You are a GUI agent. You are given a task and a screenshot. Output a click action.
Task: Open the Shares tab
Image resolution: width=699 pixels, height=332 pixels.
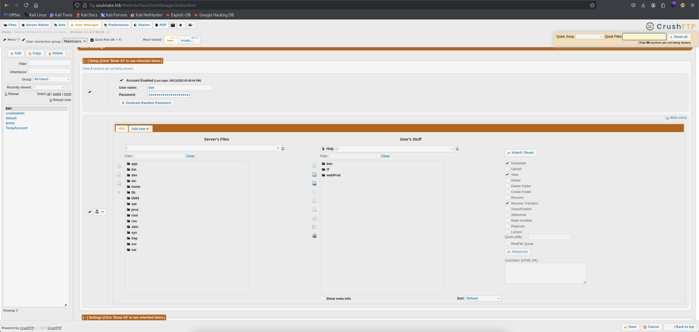click(x=142, y=25)
